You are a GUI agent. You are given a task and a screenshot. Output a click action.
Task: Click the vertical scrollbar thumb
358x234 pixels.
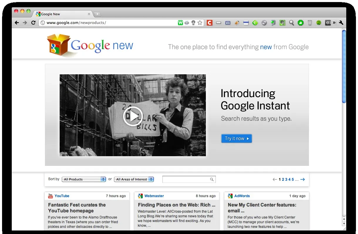click(x=344, y=66)
